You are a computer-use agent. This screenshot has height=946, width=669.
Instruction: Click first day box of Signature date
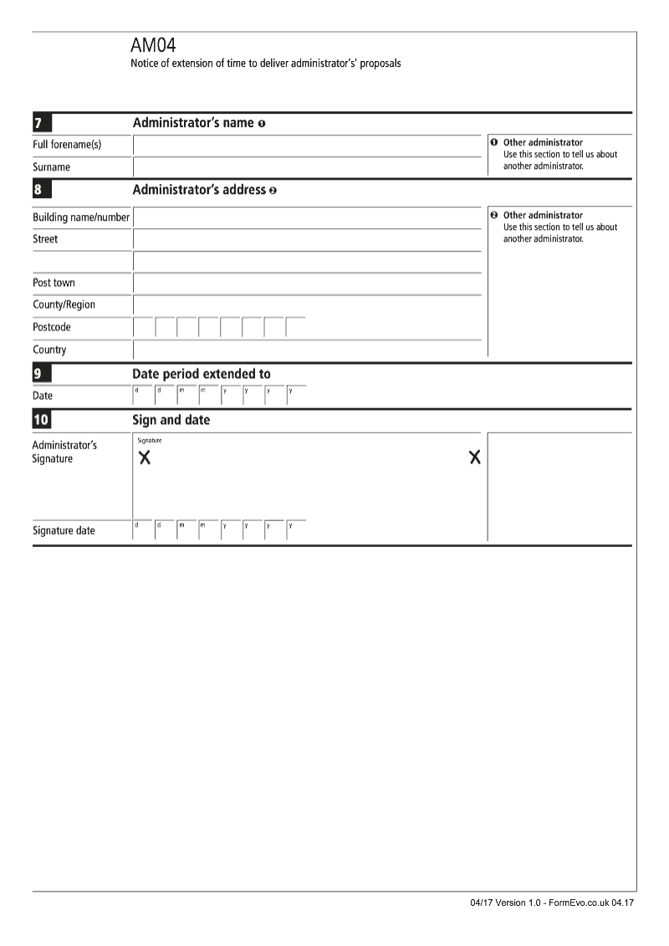[144, 530]
